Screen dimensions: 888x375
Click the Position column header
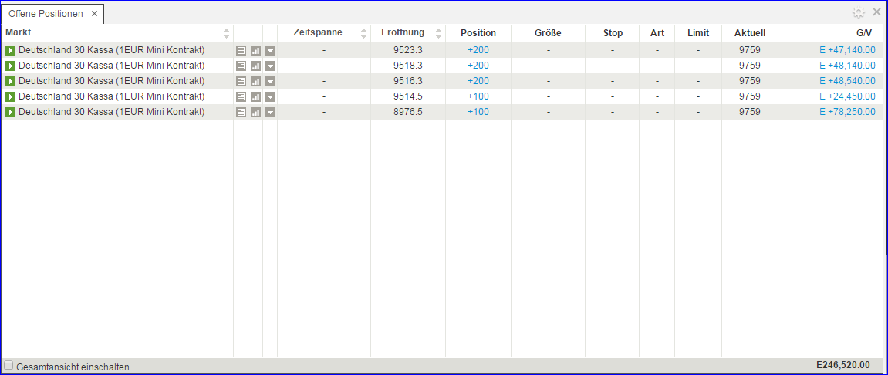click(478, 33)
